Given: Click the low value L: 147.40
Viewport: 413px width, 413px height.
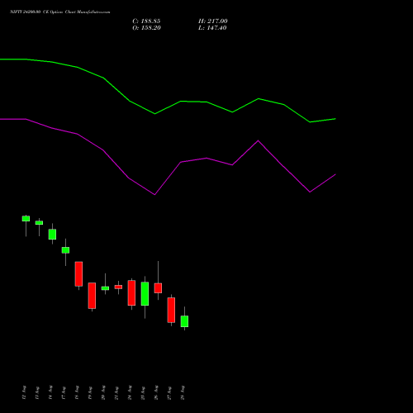Looking at the screenshot, I should coord(212,28).
